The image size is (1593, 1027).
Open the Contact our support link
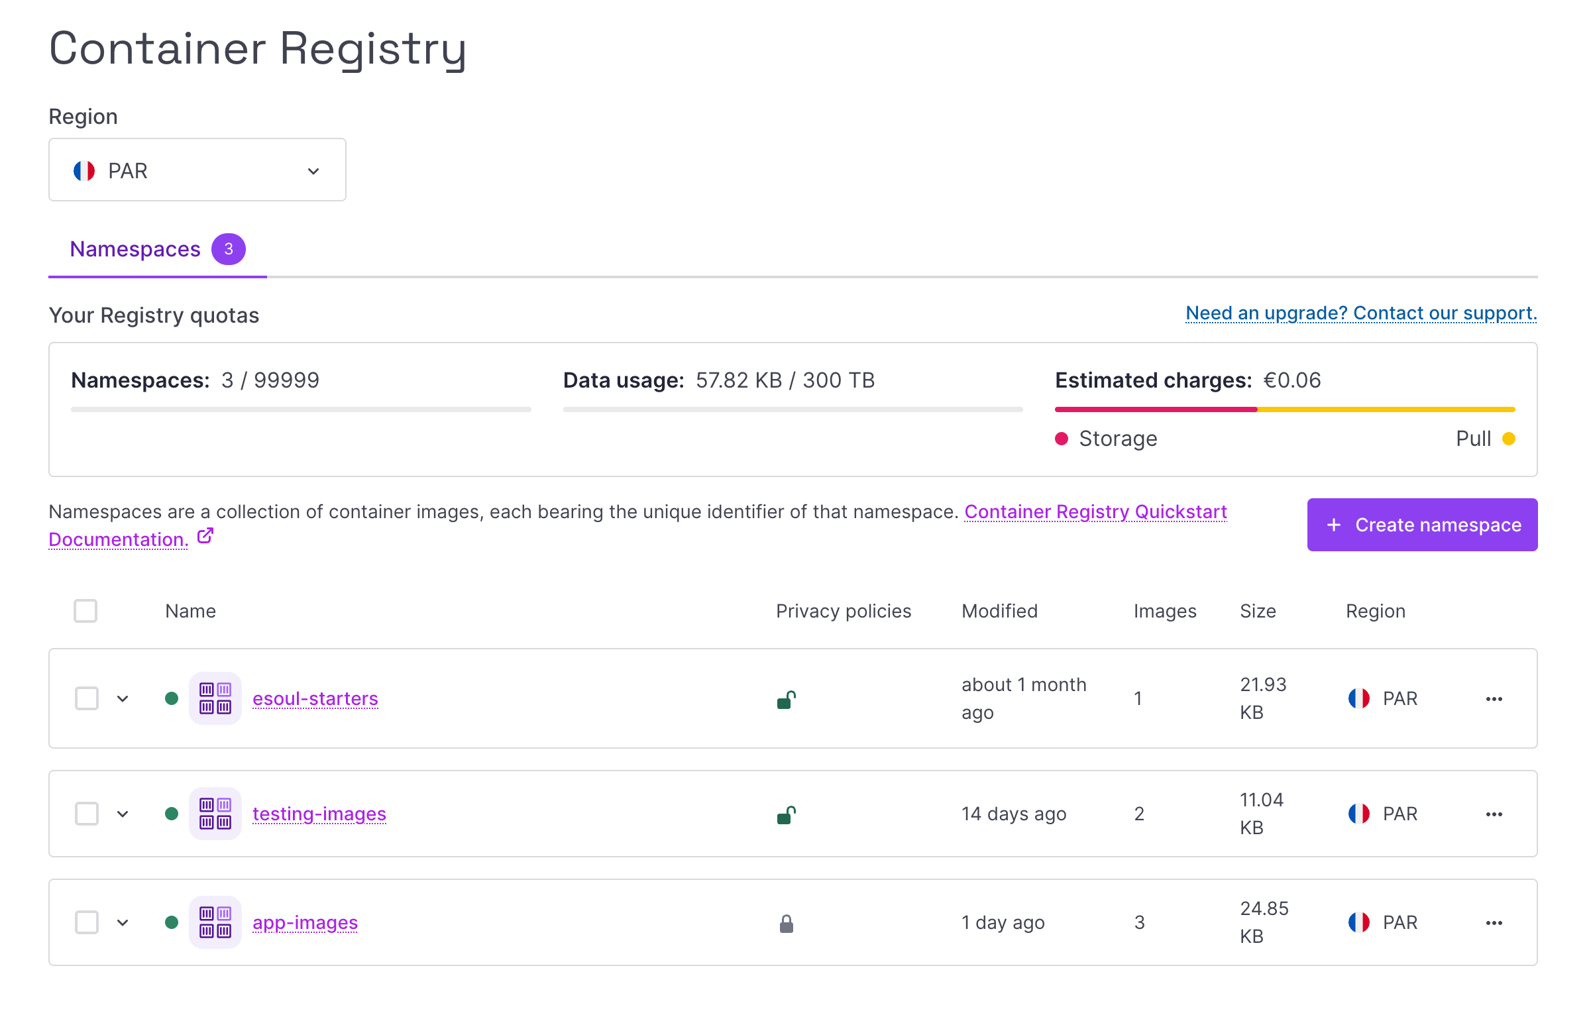[x=1360, y=313]
